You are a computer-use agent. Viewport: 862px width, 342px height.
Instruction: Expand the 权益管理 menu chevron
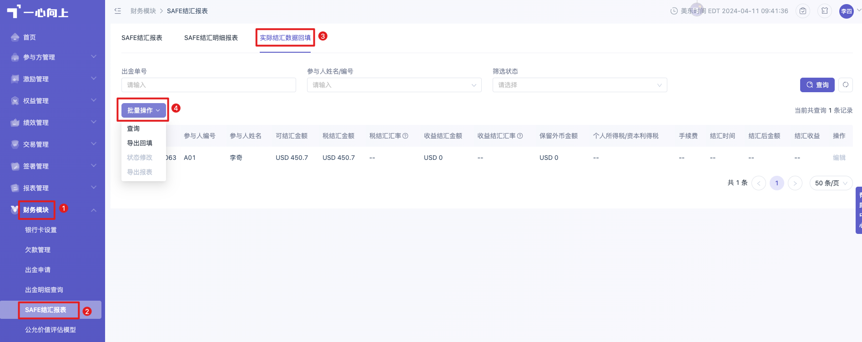coord(94,100)
